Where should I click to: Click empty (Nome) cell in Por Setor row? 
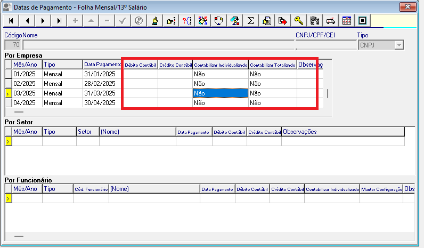pyautogui.click(x=137, y=141)
